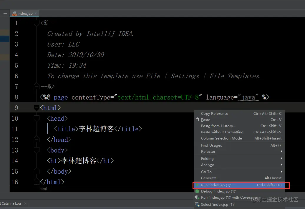Click the coverage shield icon
The height and width of the screenshot is (209, 305).
(x=197, y=198)
